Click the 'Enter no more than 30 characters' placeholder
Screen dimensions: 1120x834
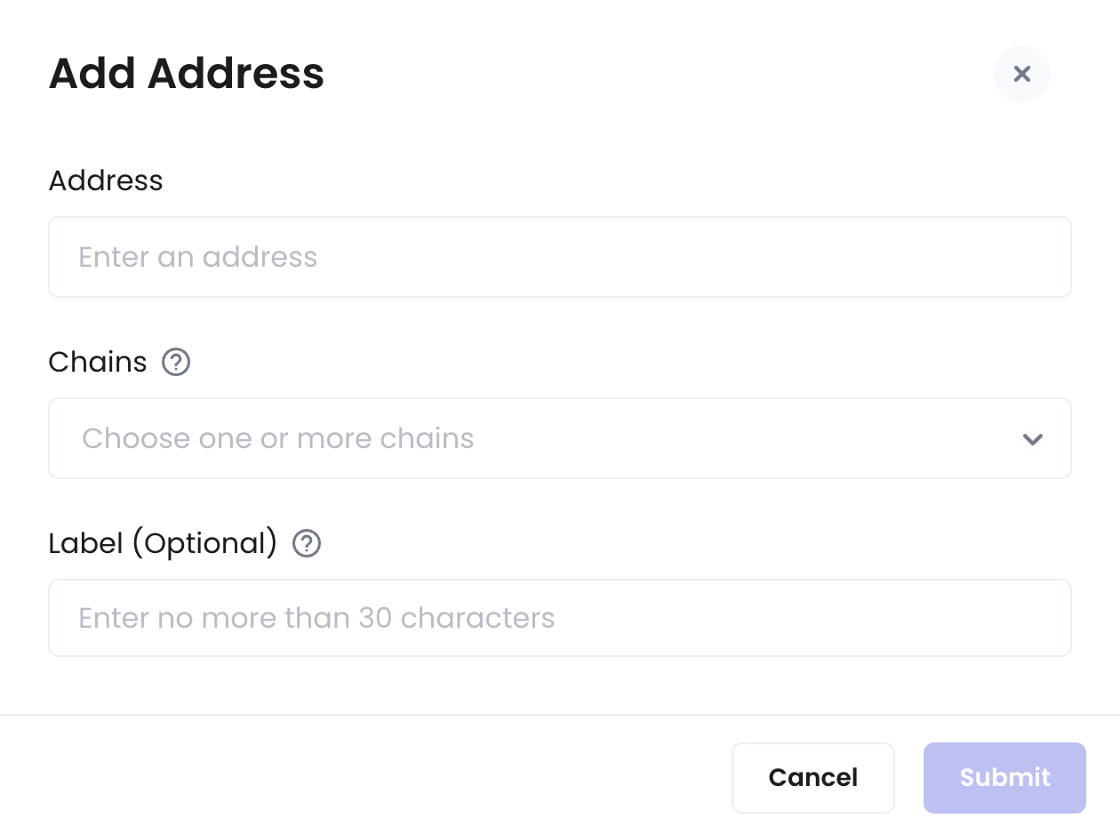(x=317, y=618)
